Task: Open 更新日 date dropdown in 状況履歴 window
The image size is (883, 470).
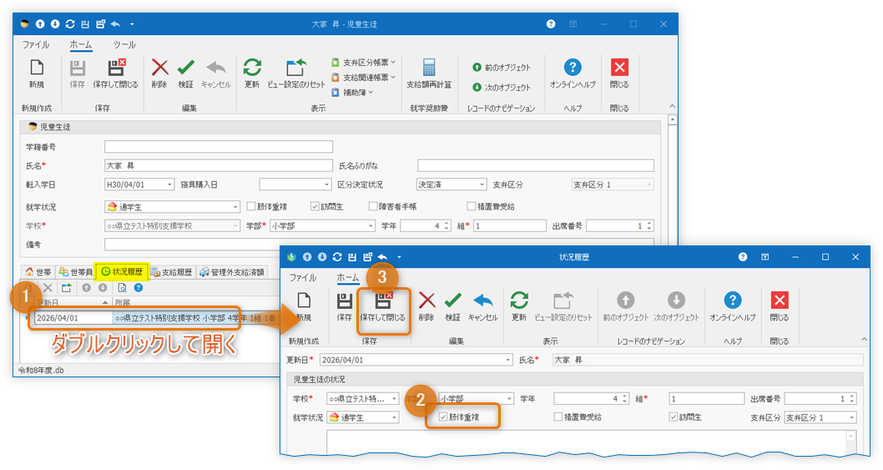Action: coord(508,360)
